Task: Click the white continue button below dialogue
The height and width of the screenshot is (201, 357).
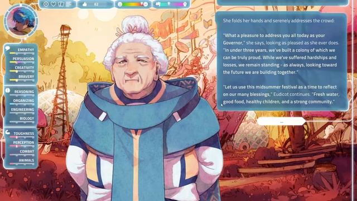Action: (x=281, y=122)
